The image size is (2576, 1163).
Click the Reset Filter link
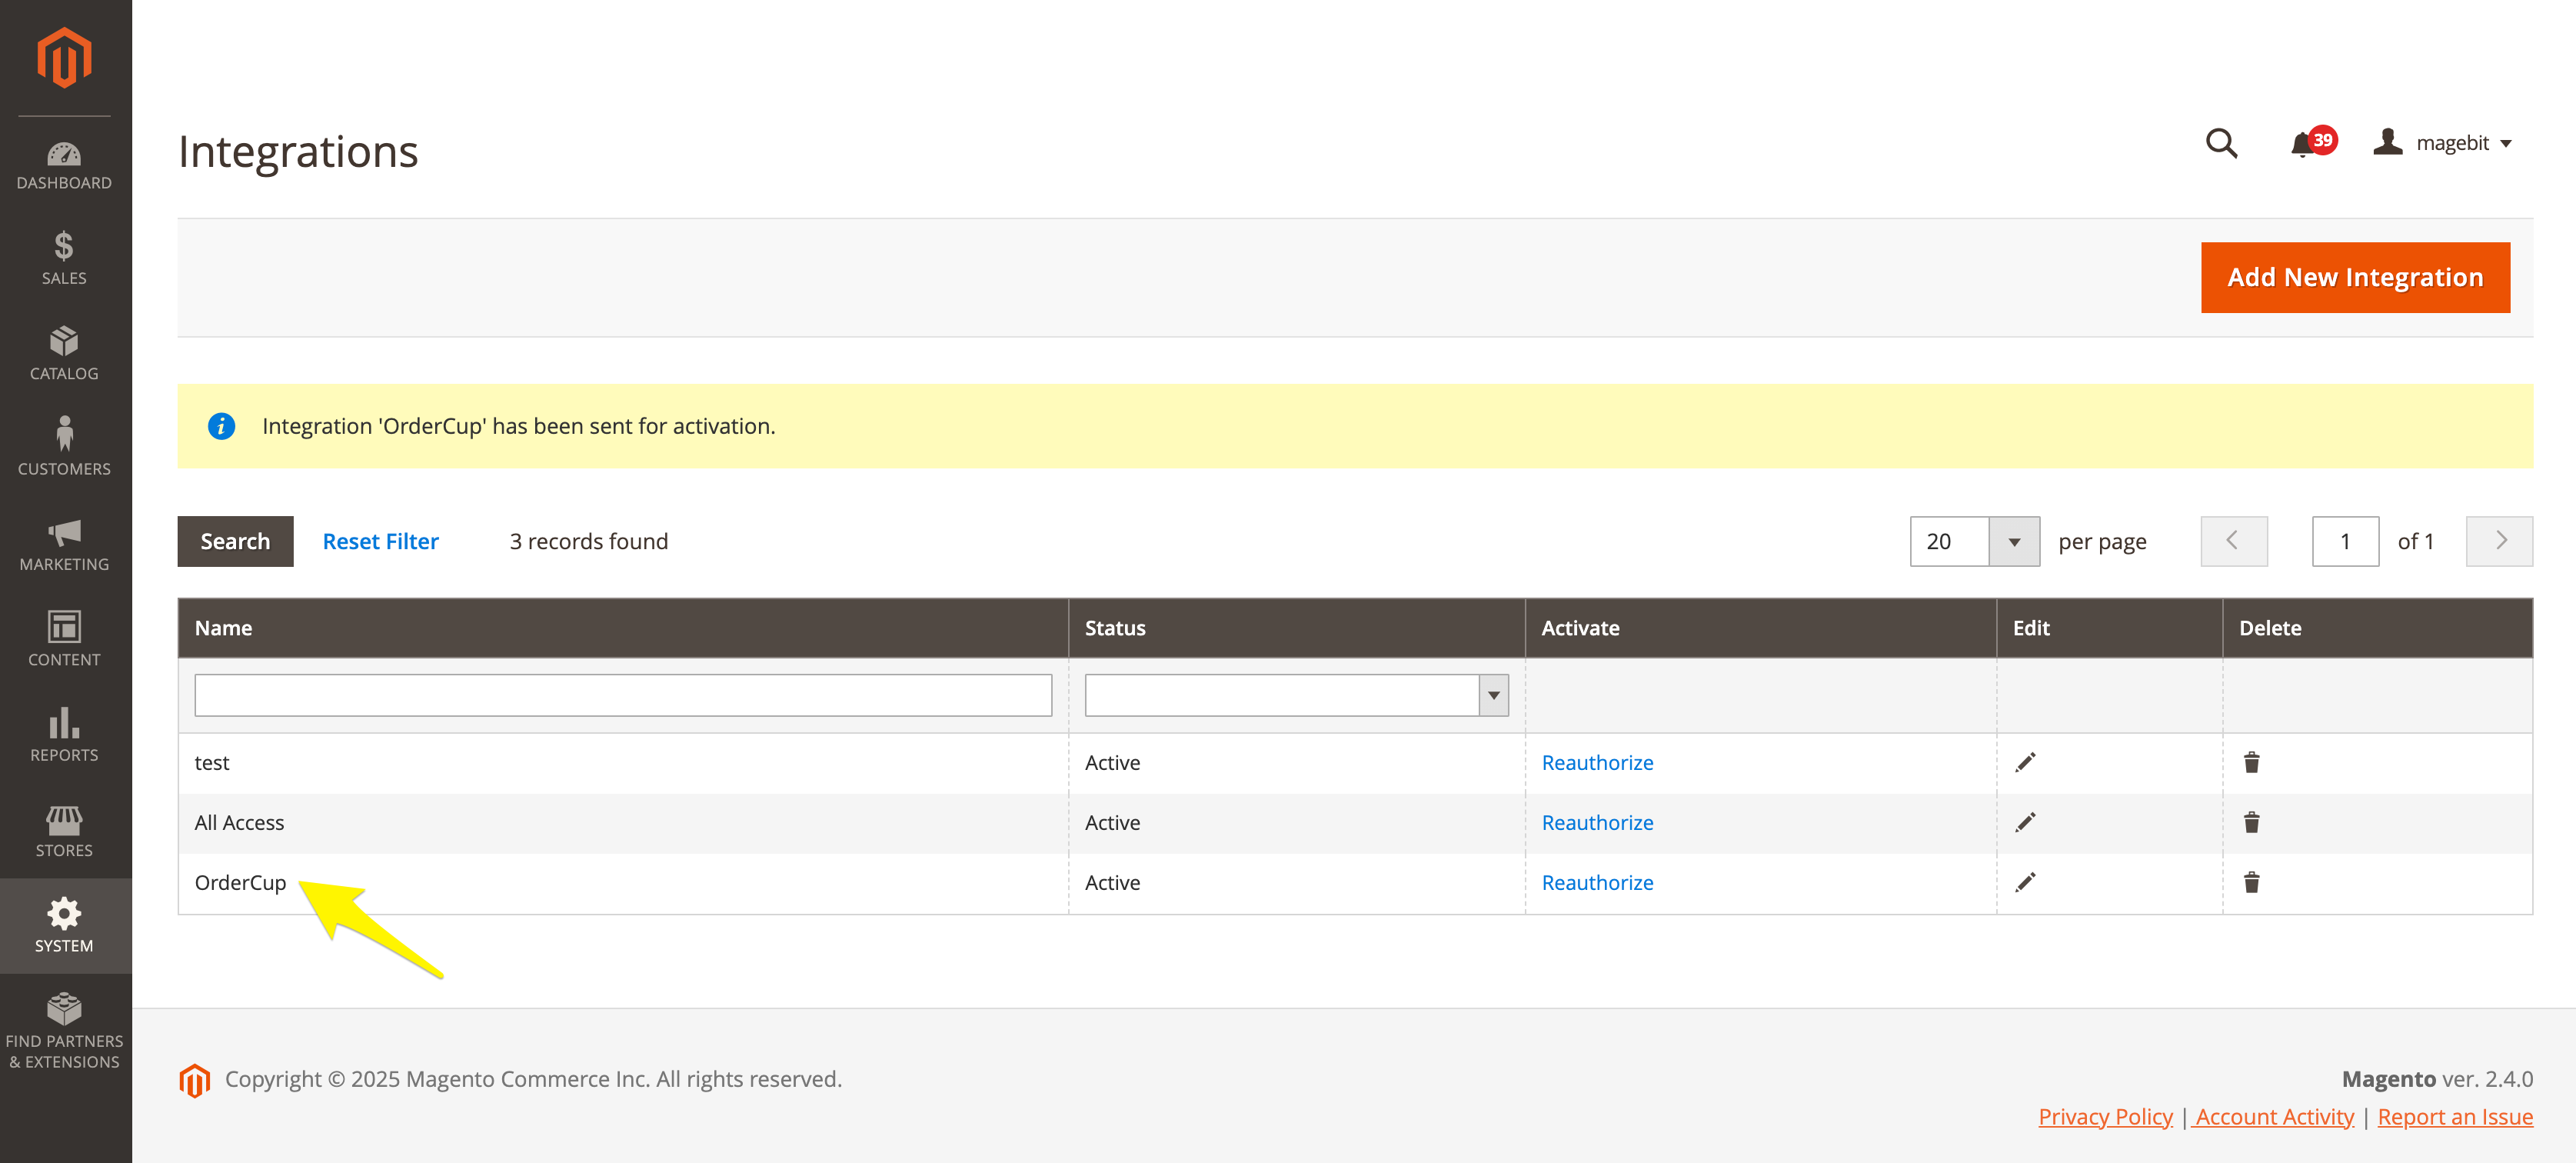pyautogui.click(x=380, y=541)
